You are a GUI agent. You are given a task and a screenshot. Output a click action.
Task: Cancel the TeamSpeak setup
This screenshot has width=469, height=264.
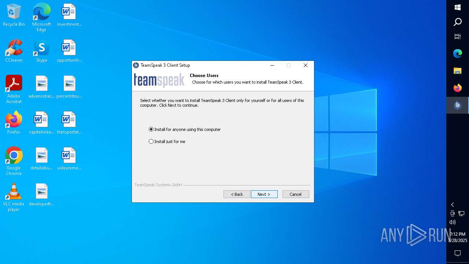296,194
